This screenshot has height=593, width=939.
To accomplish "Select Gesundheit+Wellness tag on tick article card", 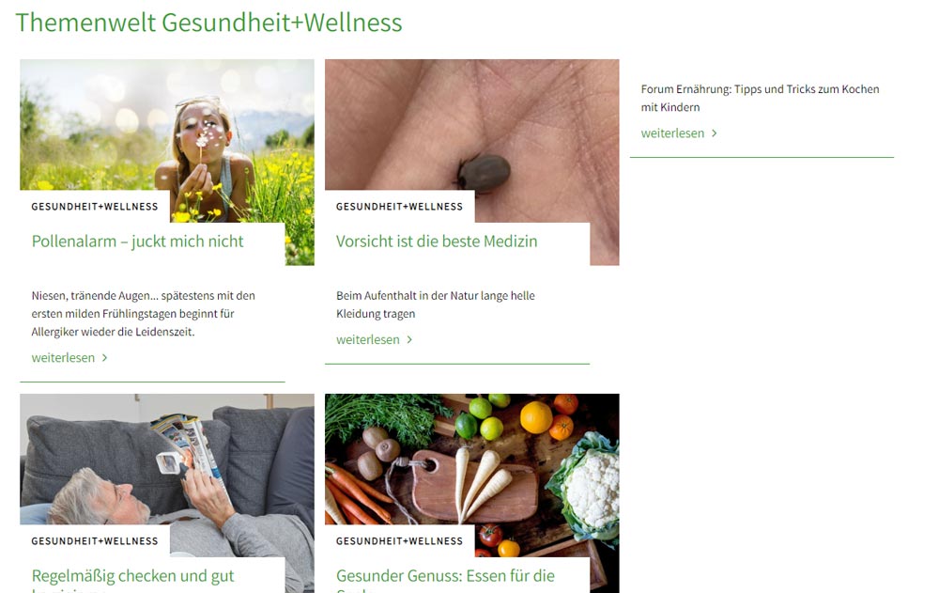I will (x=399, y=207).
